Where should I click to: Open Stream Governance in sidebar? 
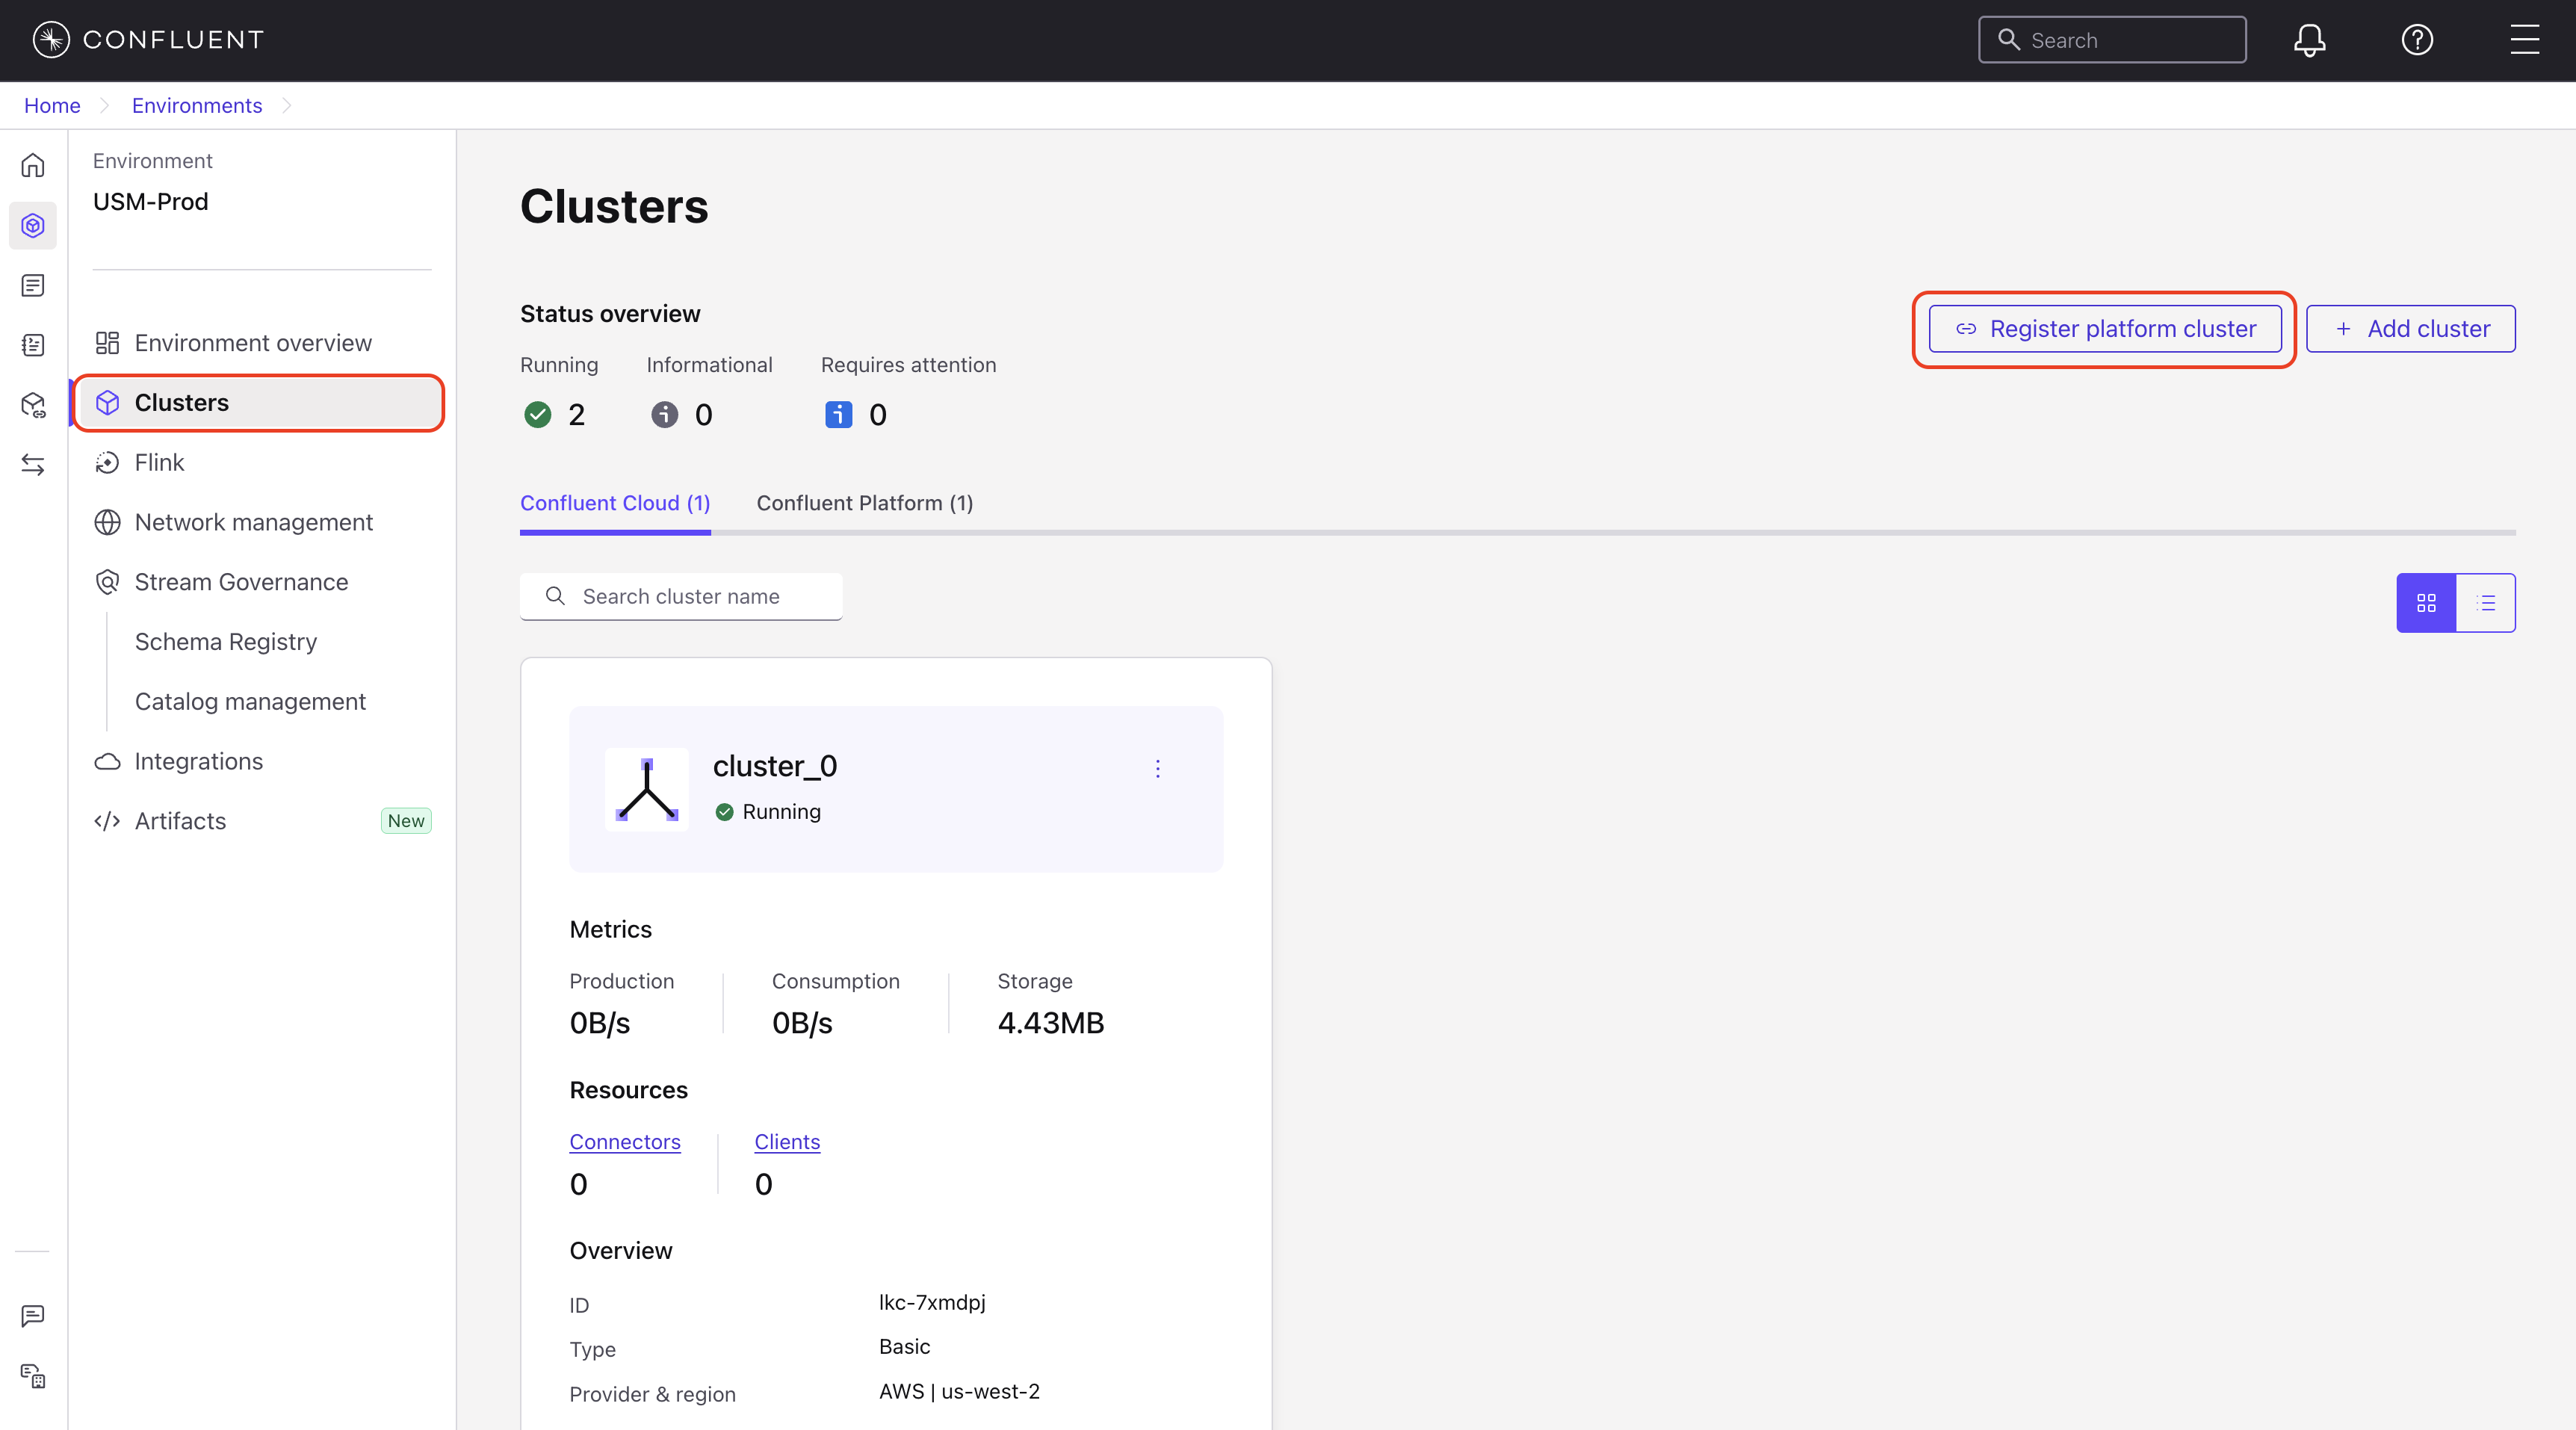[241, 582]
